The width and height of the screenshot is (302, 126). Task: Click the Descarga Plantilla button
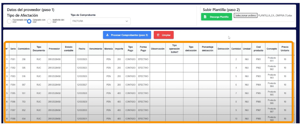point(217,17)
